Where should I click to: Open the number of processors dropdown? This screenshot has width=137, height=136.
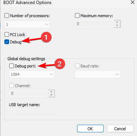27,24
